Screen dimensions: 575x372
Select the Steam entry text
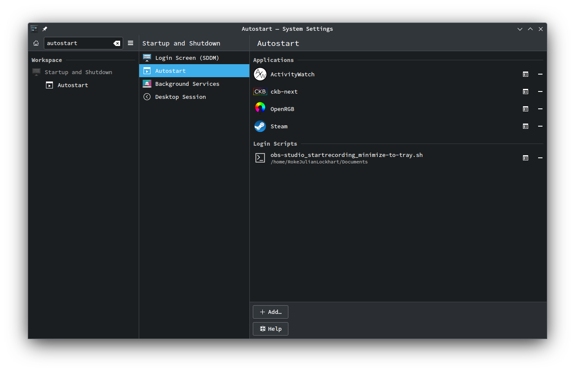click(x=279, y=126)
